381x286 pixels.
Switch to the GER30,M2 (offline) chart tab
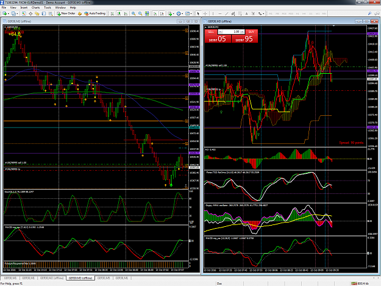(x=52, y=278)
